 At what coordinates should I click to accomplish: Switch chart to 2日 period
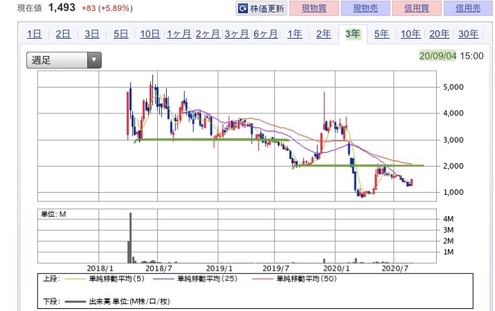point(63,34)
